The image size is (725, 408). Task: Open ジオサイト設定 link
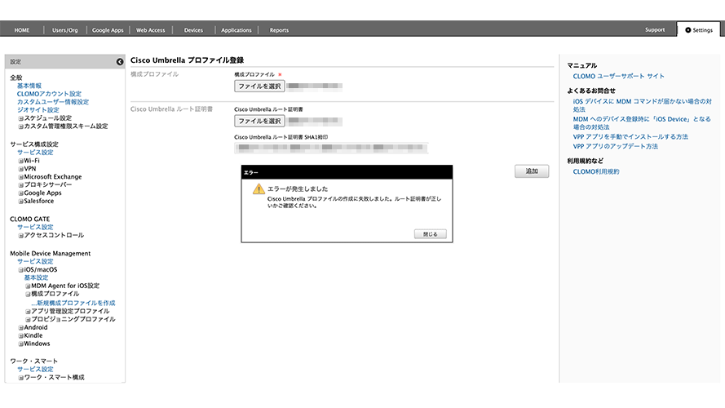tap(38, 110)
